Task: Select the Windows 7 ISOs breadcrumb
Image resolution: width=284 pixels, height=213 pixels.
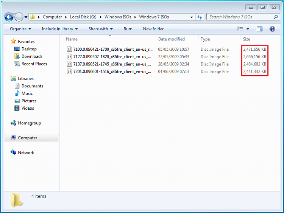Action: click(154, 17)
